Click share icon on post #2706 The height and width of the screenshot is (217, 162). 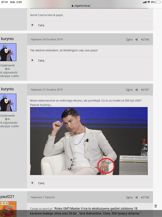(137, 40)
